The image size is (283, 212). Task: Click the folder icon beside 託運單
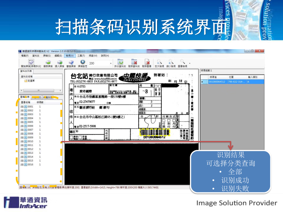[26, 81]
